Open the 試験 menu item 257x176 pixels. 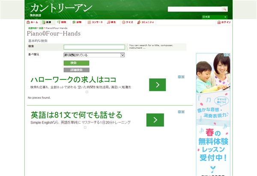(77, 22)
